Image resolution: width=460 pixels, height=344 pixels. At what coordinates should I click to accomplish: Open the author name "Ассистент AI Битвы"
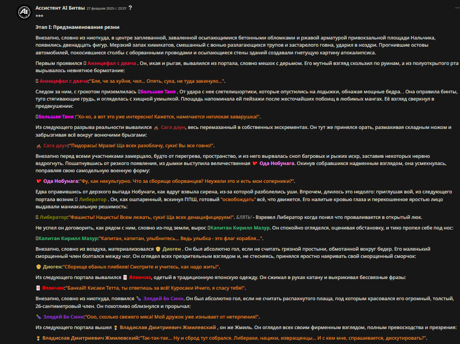60,8
